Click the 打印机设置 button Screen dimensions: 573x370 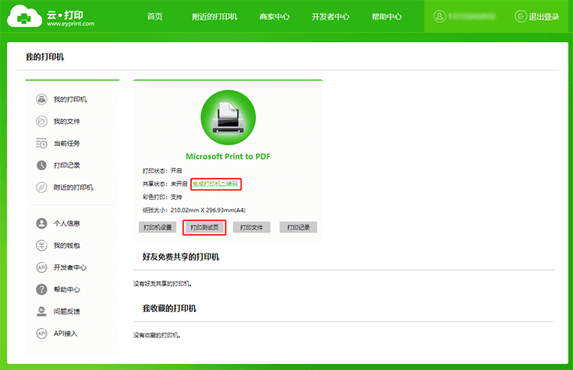[x=157, y=227]
